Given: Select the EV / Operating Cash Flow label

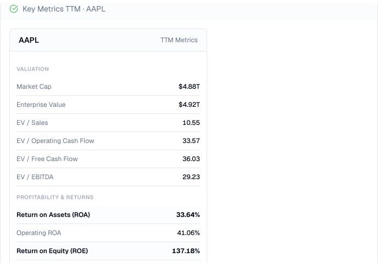Looking at the screenshot, I should [x=55, y=141].
